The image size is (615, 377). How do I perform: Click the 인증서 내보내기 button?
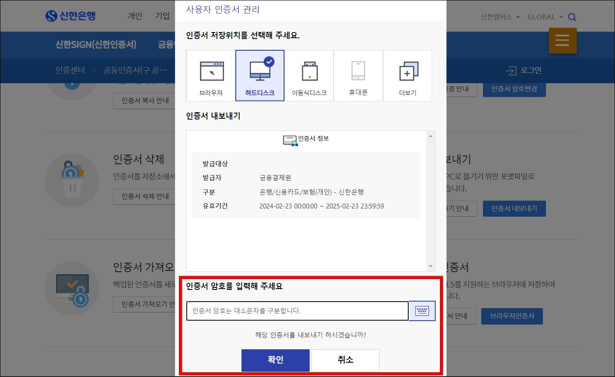click(514, 208)
